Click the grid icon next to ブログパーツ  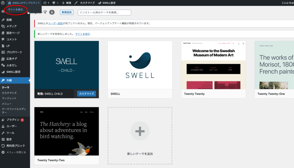pos(3,52)
